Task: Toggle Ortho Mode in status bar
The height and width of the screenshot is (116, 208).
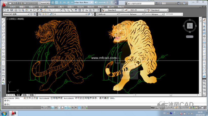Action: 53,108
